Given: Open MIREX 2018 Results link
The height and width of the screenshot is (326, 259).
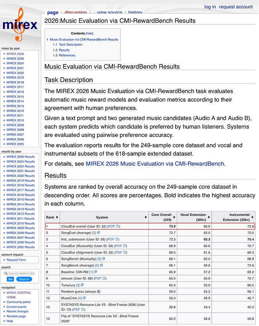Looking at the screenshot, I should (21, 185).
